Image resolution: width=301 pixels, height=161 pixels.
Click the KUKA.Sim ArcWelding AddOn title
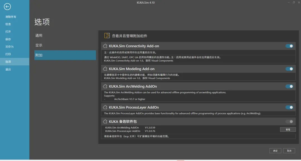coord(133,86)
